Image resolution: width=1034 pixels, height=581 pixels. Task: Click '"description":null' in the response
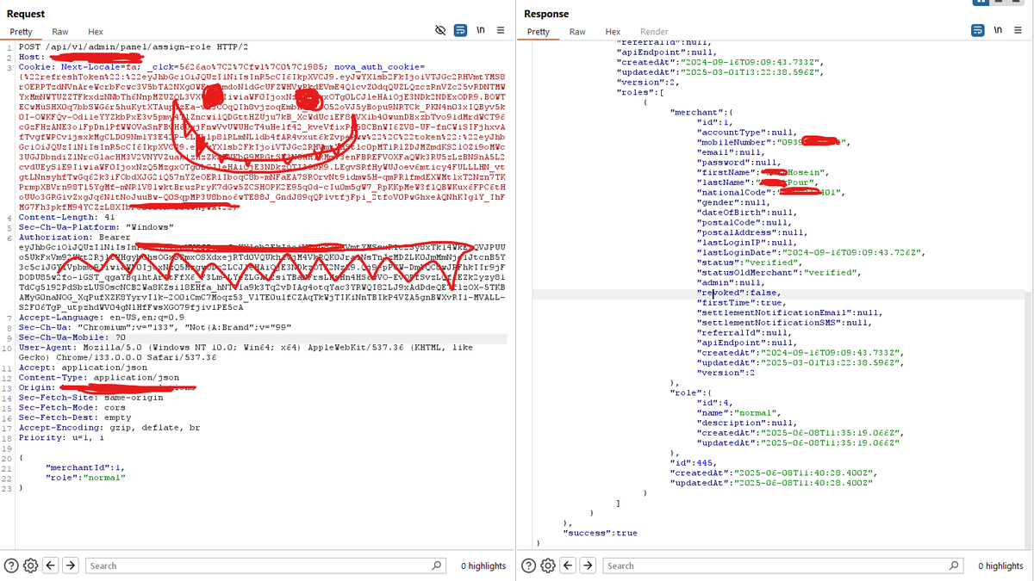coord(746,423)
